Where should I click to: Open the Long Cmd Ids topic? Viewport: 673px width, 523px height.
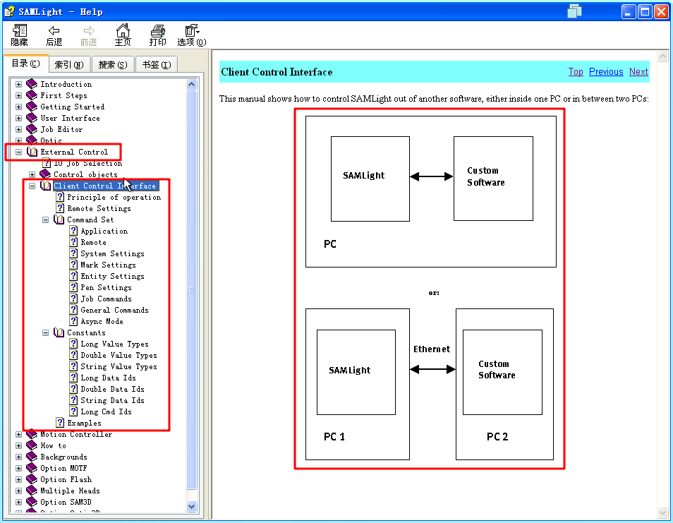(106, 411)
